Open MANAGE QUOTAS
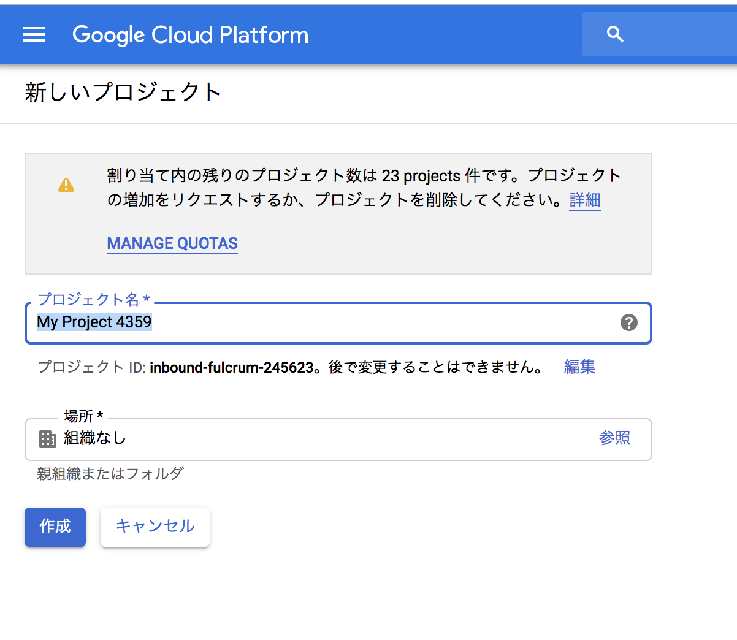Viewport: 737px width, 640px height. pos(172,243)
